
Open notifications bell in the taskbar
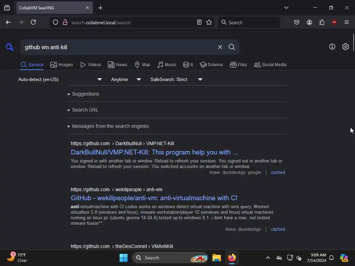[331, 258]
